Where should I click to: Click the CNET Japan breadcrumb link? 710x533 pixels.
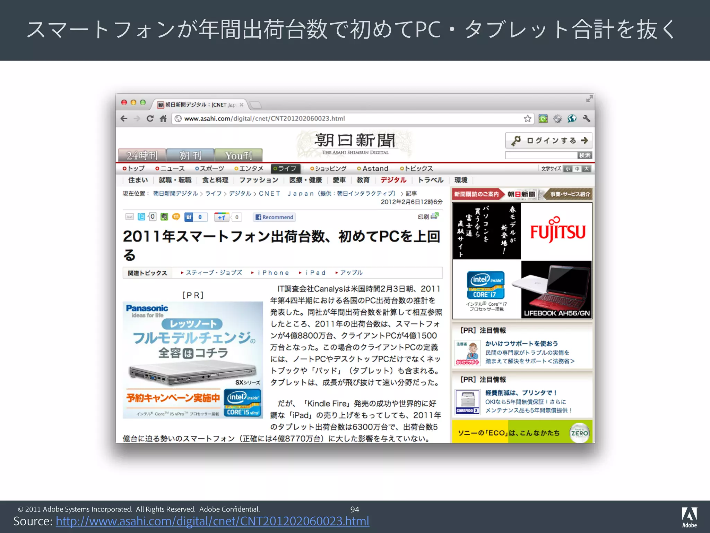(x=327, y=194)
